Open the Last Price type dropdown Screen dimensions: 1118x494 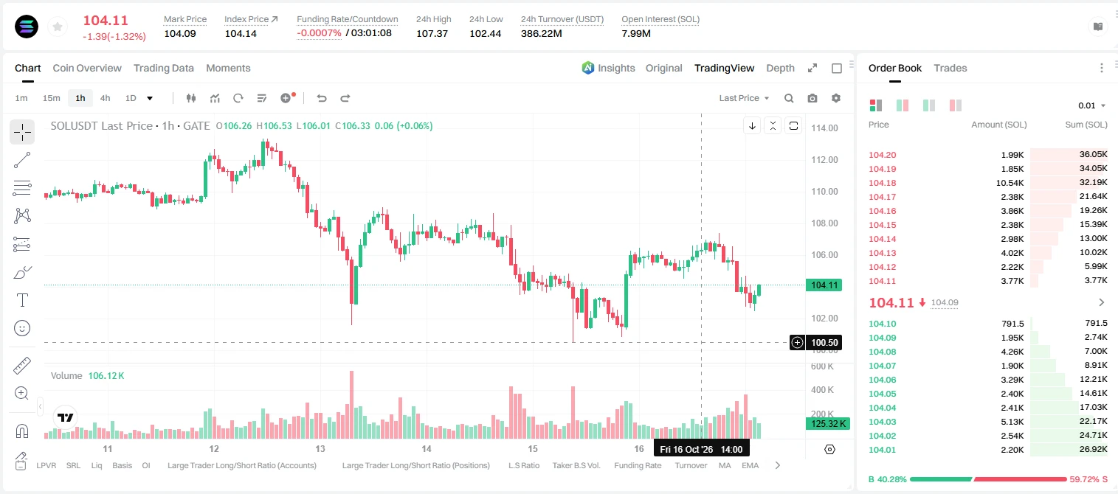[744, 98]
